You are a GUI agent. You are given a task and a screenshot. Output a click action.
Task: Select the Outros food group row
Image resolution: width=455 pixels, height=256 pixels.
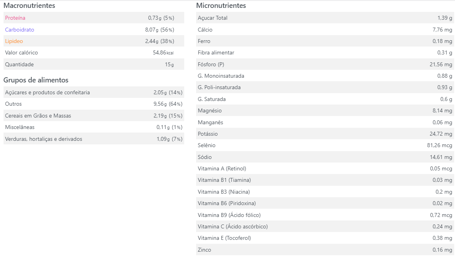pos(94,104)
